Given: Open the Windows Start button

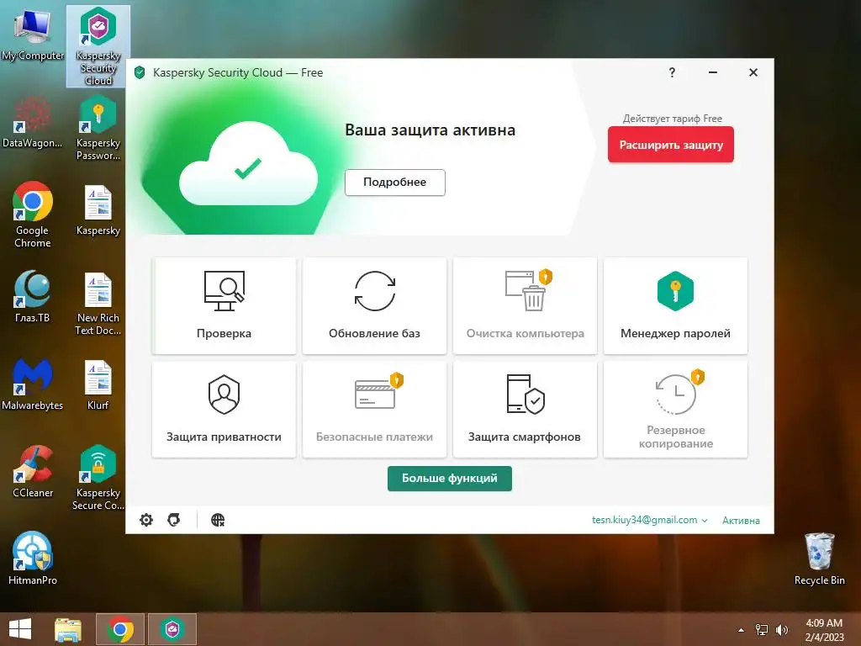Looking at the screenshot, I should click(x=20, y=629).
